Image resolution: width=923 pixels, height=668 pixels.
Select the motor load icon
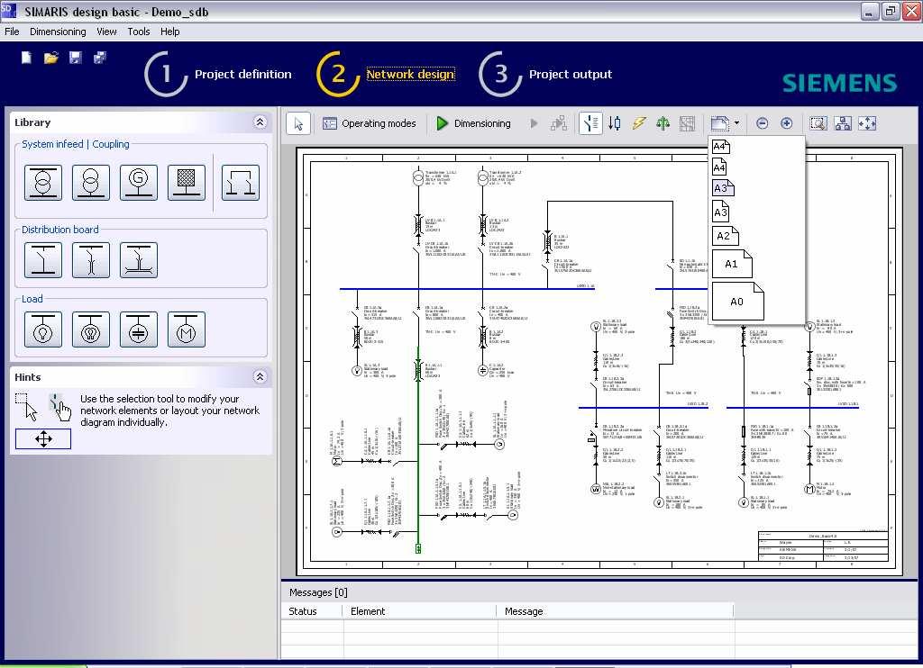tap(187, 329)
